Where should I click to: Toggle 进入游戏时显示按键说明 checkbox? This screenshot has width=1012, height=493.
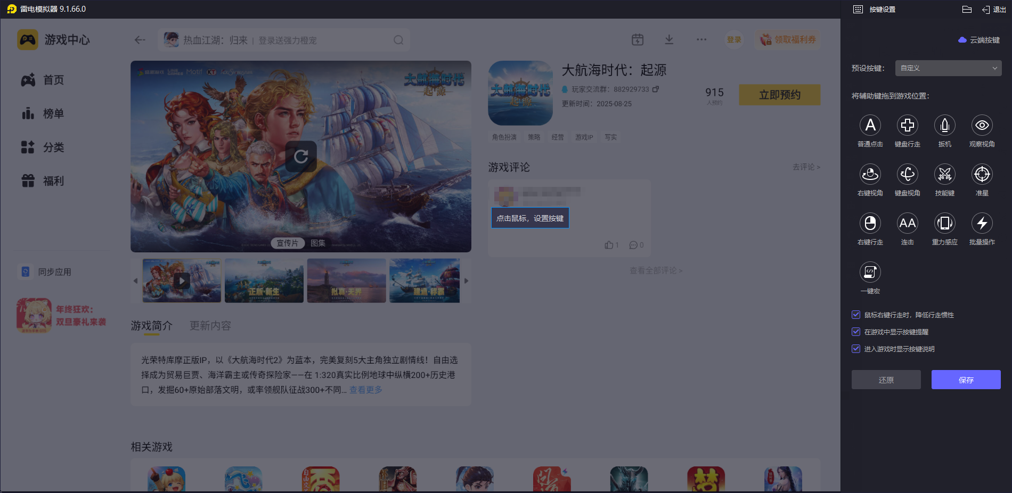tap(856, 349)
